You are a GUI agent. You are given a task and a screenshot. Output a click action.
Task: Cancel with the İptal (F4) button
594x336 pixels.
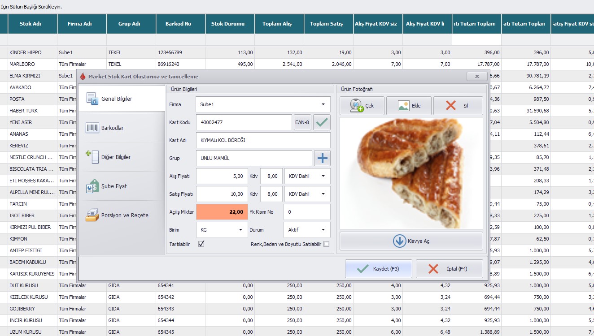[449, 269]
